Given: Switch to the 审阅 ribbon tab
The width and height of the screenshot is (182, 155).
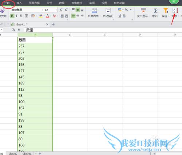Looking at the screenshot, I should click(x=92, y=3).
